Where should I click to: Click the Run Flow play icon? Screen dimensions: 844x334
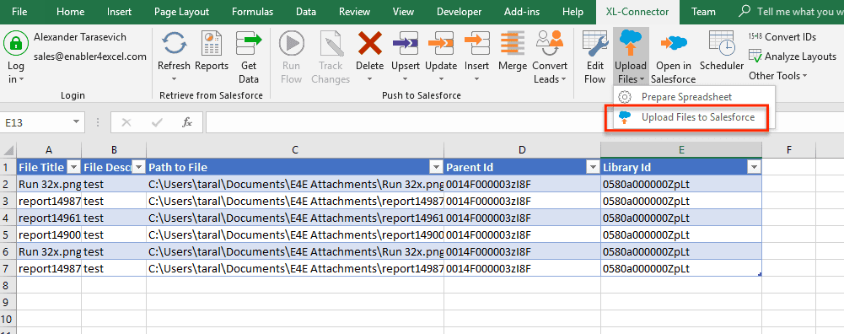291,43
